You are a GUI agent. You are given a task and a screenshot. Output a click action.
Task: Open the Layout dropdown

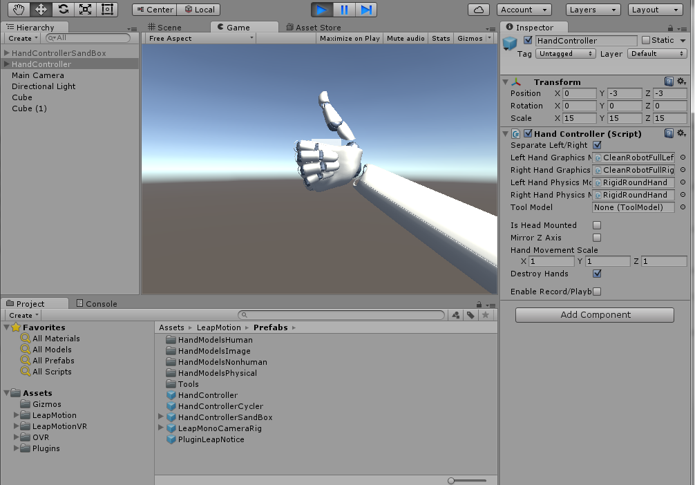click(x=655, y=10)
